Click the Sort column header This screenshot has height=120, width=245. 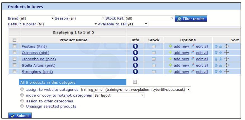pyautogui.click(x=235, y=40)
